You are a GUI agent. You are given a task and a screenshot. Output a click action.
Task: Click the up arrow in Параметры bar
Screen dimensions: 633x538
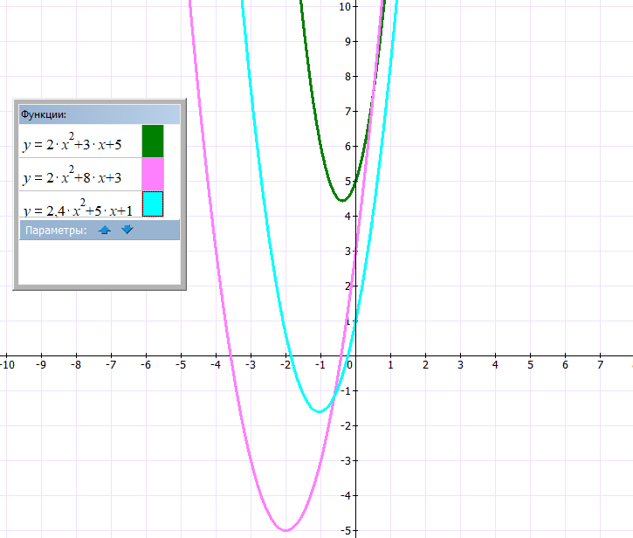click(105, 230)
